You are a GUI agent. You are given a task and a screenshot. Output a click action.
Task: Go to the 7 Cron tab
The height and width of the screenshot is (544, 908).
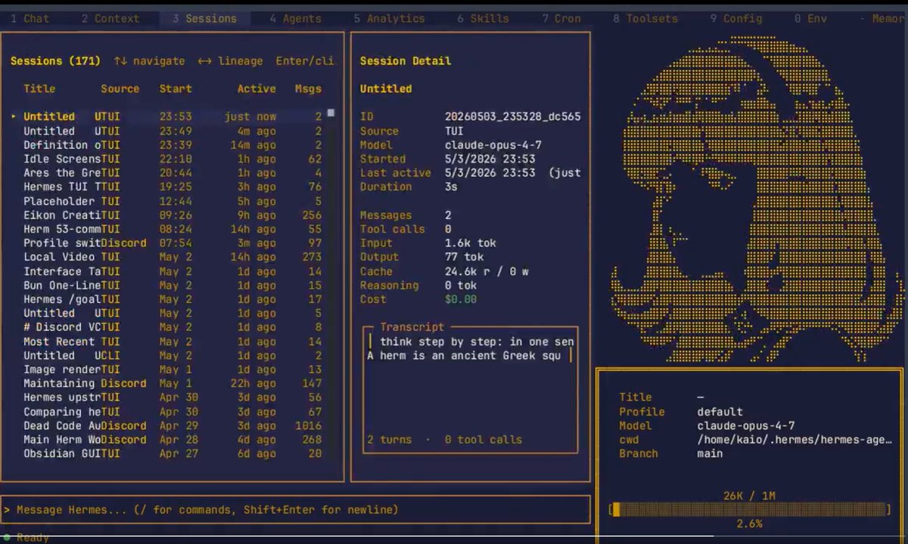561,18
